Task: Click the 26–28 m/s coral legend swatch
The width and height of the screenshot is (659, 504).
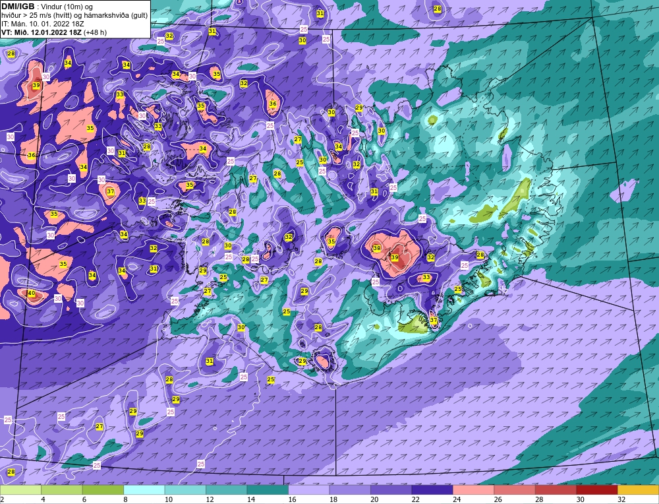Action: point(515,490)
